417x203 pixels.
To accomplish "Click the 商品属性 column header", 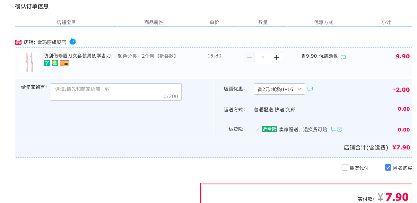I will [x=154, y=22].
